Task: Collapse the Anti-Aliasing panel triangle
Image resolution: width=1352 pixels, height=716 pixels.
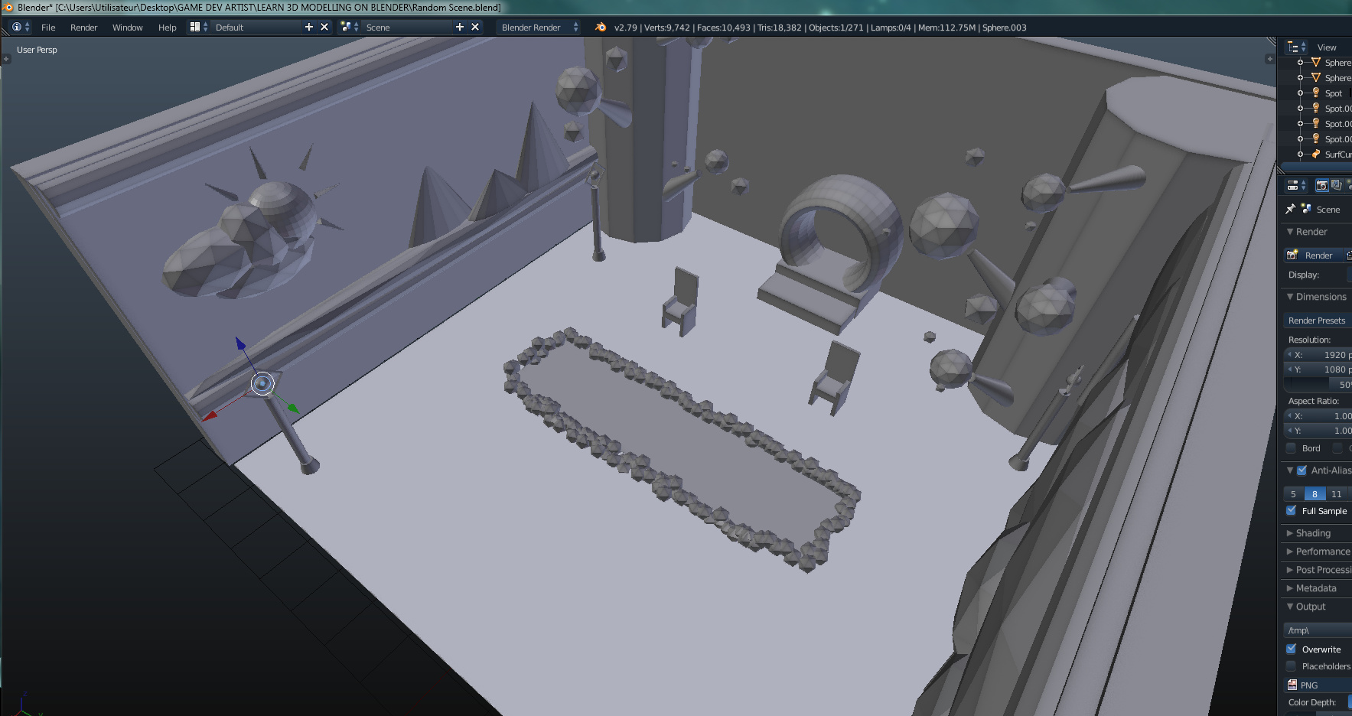Action: [1290, 470]
